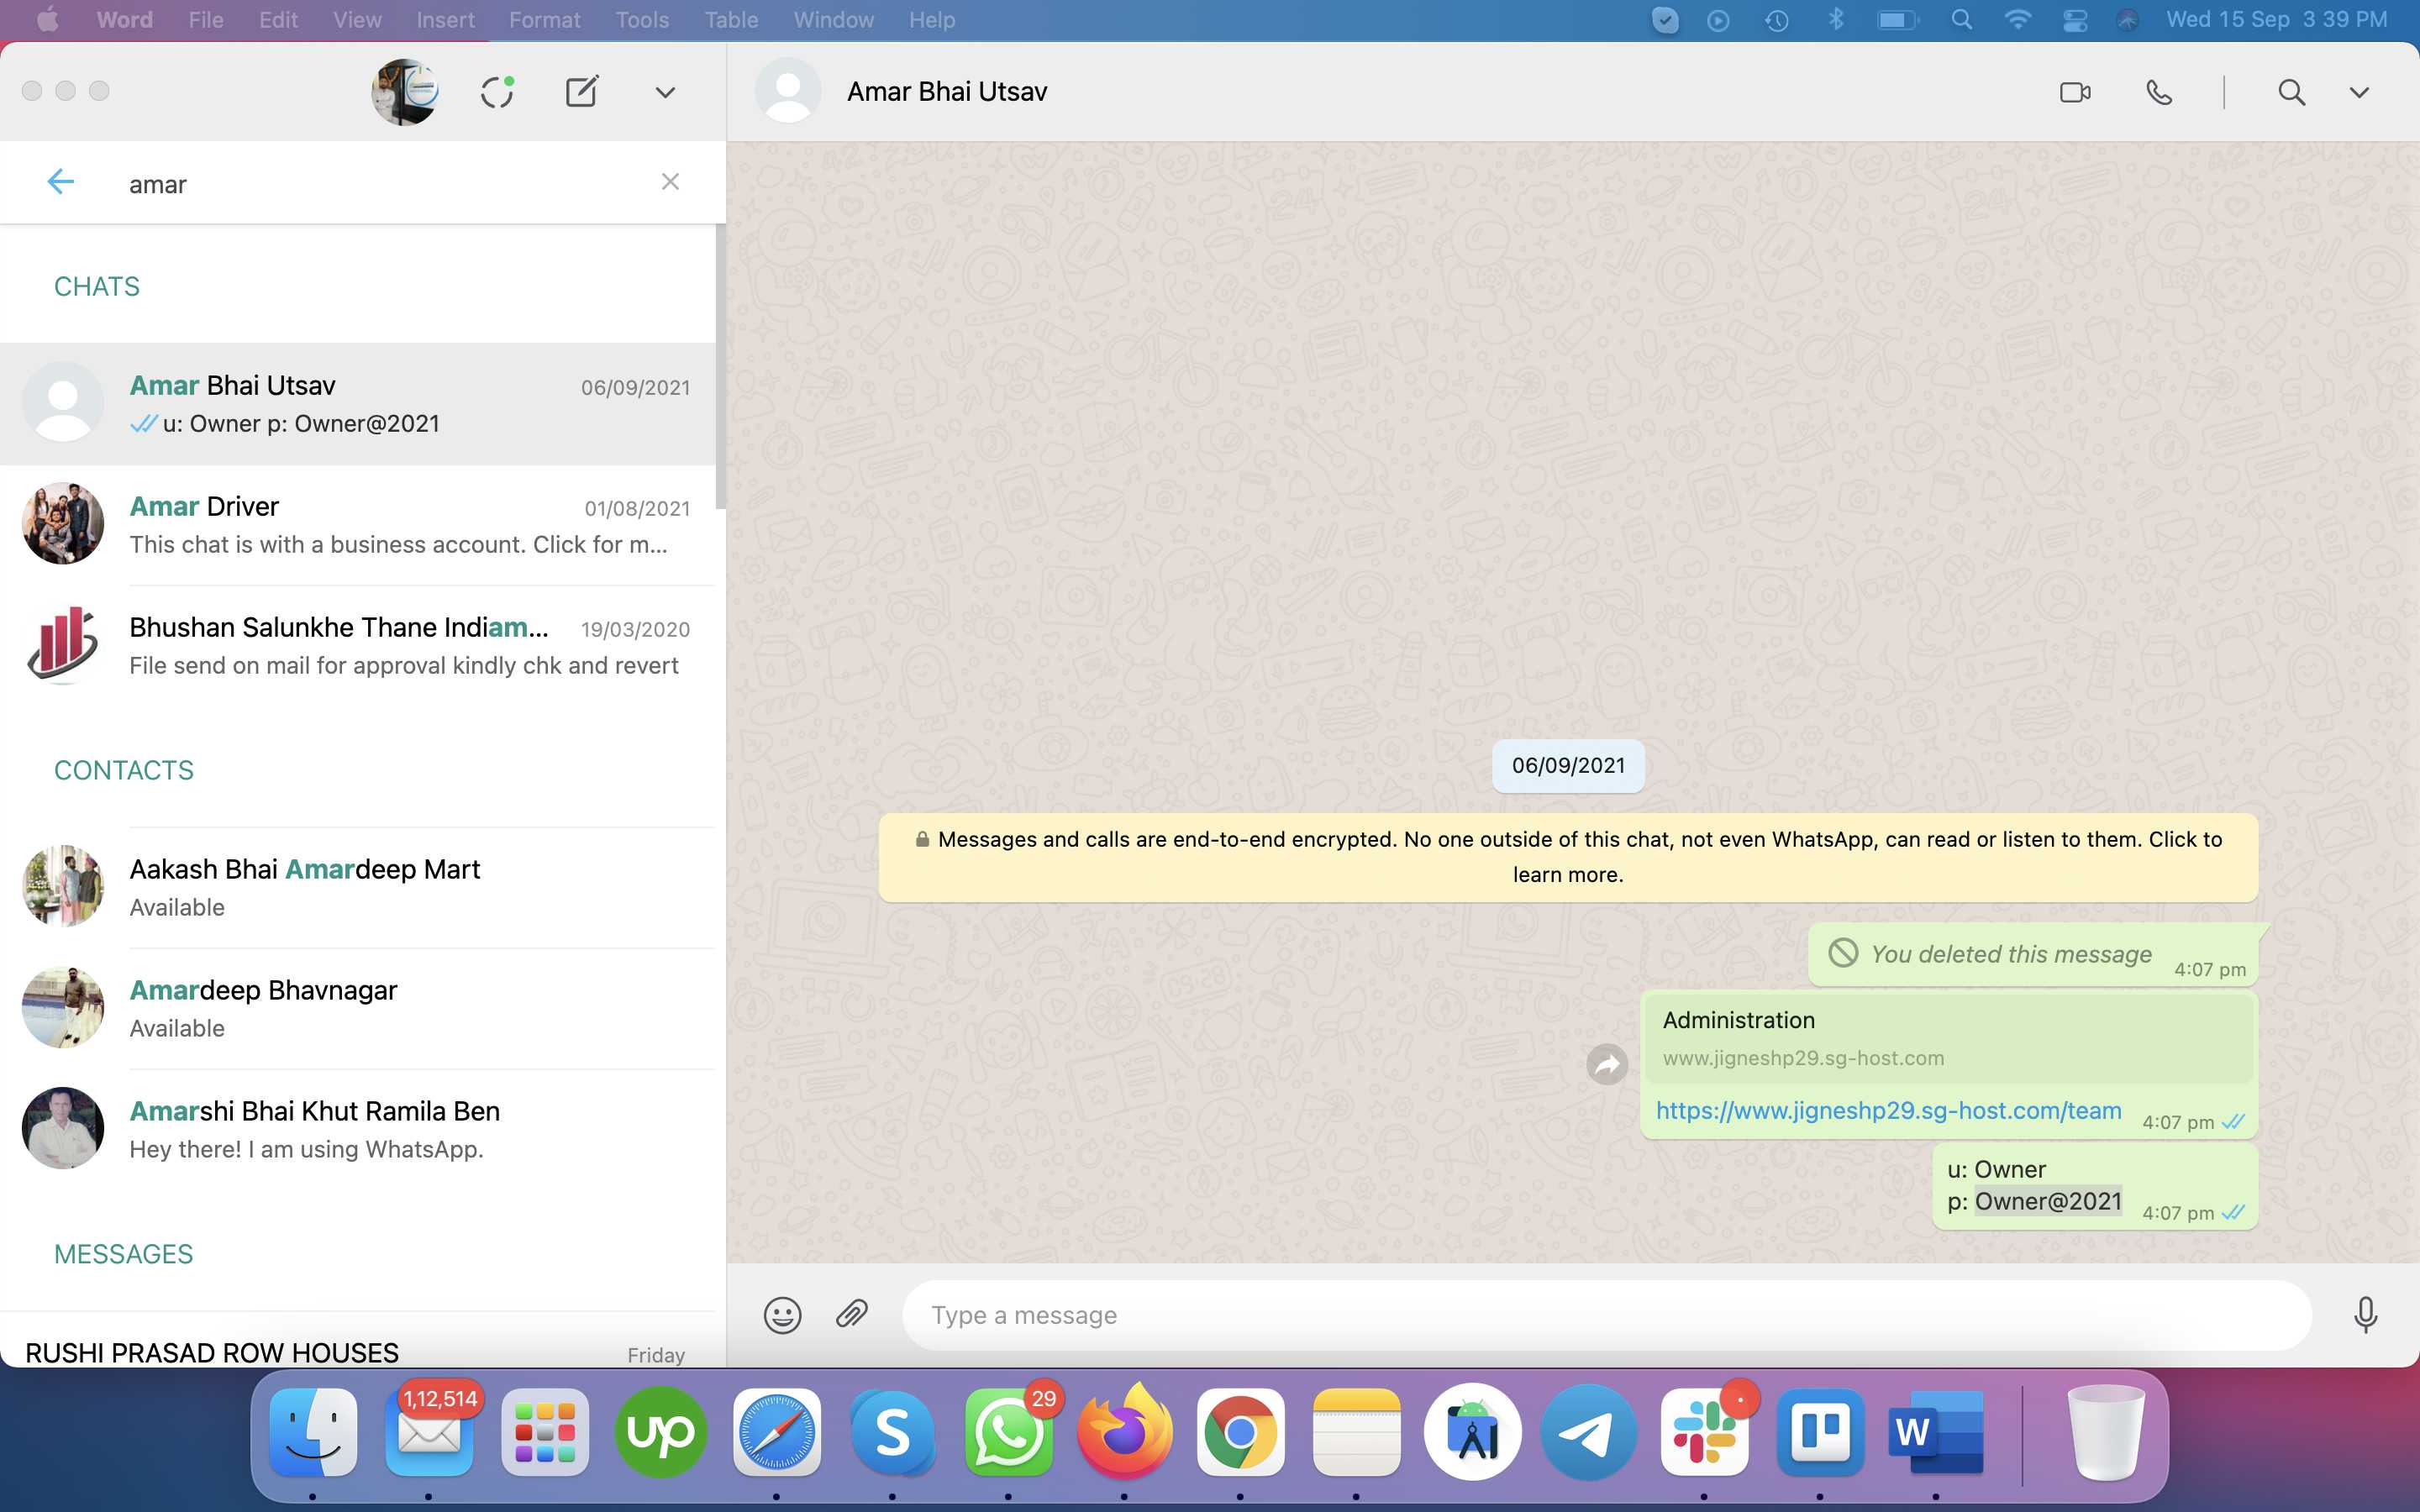Record a voice message with microphone
Screen dimensions: 2420x1512
pyautogui.click(x=2365, y=1315)
